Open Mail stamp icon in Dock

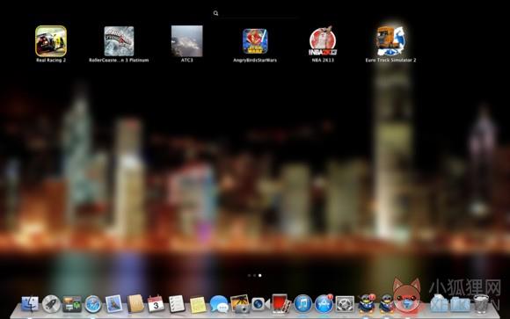pos(113,304)
